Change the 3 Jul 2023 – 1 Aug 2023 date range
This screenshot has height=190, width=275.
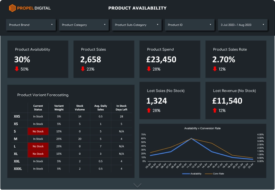click(x=243, y=25)
